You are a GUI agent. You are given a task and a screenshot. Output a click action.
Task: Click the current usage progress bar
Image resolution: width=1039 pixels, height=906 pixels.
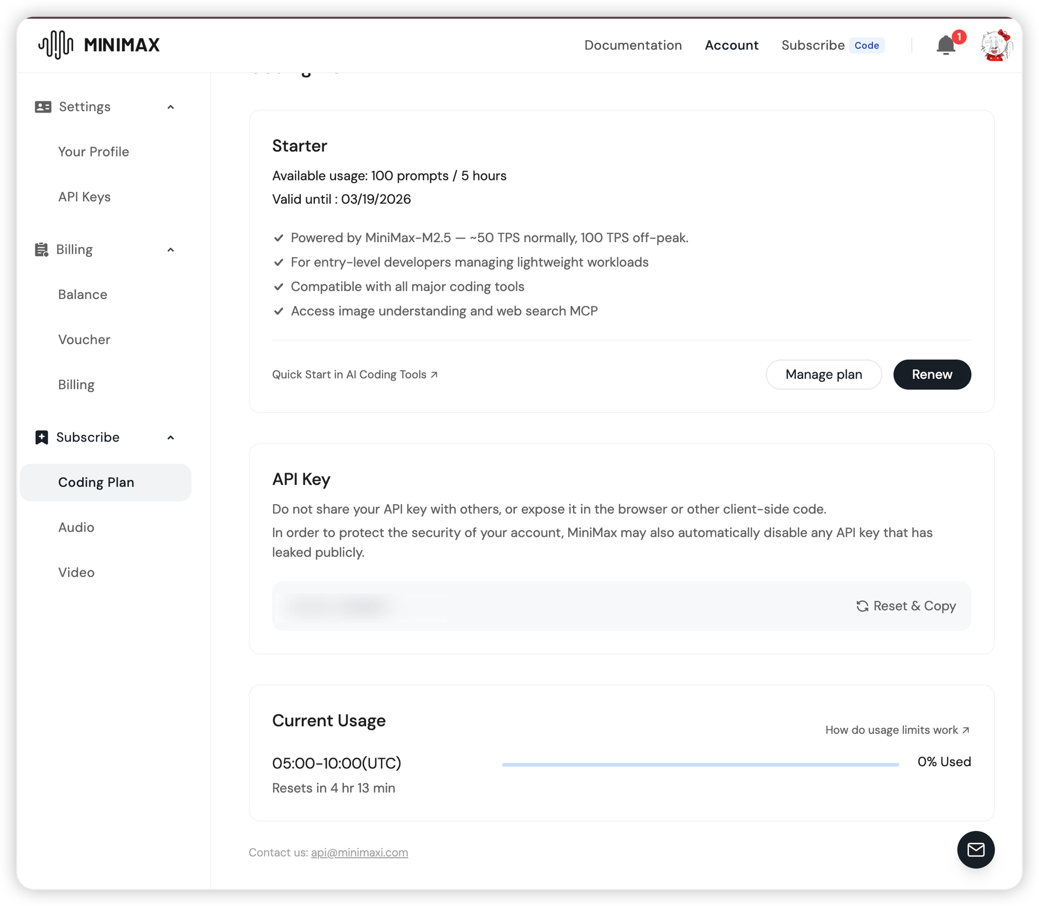(x=700, y=765)
